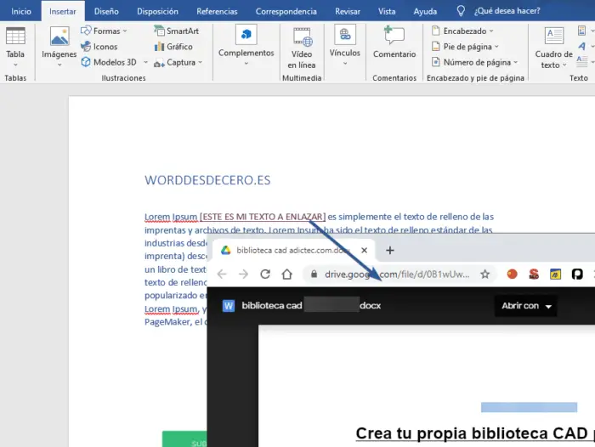Expand the Modelos 3D dropdown arrow
The width and height of the screenshot is (595, 447).
[145, 62]
